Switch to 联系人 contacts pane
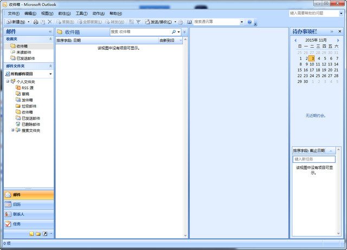Image resolution: width=347 pixels, height=250 pixels. [x=29, y=214]
